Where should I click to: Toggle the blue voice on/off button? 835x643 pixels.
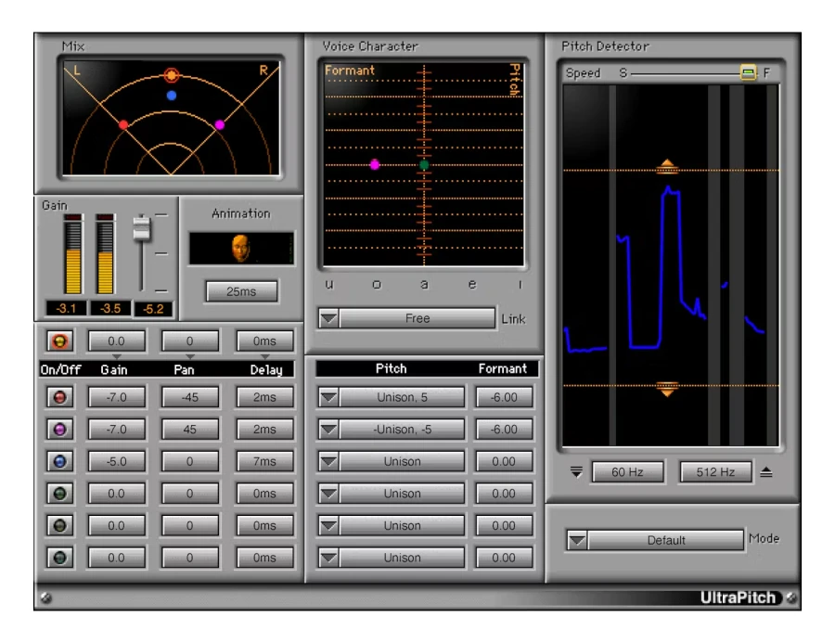pyautogui.click(x=59, y=461)
